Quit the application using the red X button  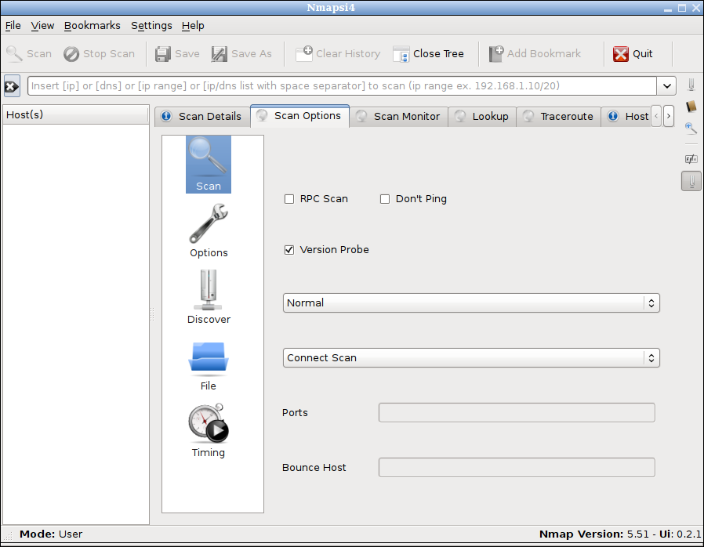click(633, 54)
